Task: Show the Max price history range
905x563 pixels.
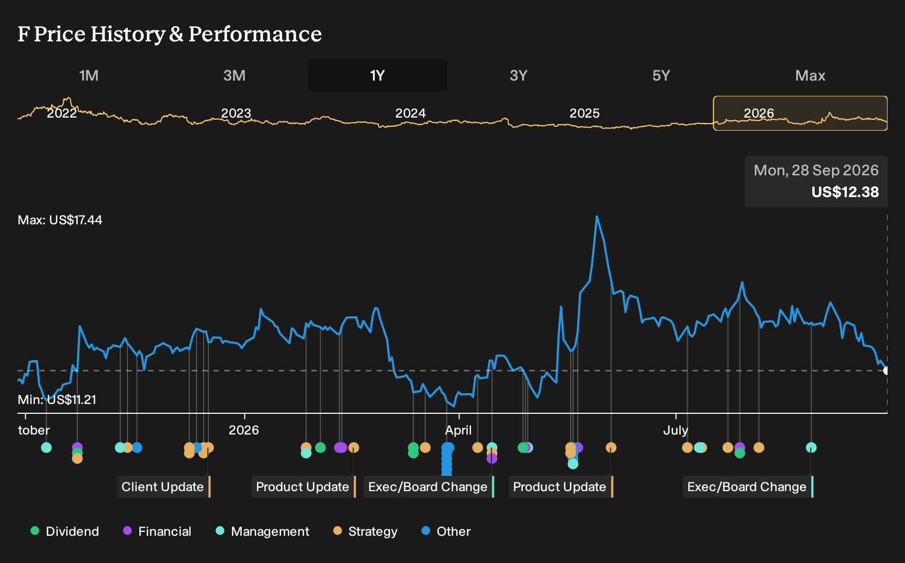Action: 810,75
